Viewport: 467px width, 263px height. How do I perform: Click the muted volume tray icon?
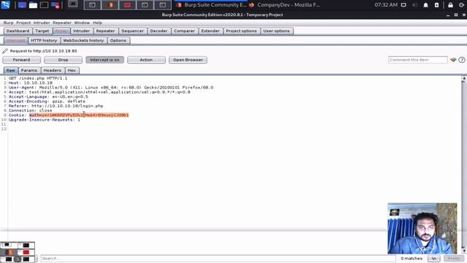[x=414, y=5]
